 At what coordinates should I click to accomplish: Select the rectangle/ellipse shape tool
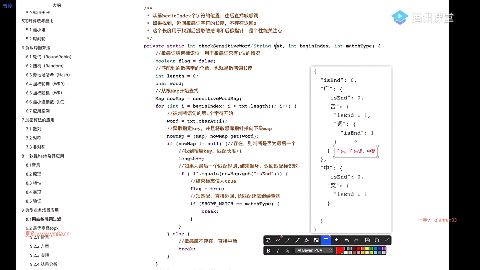pyautogui.click(x=268, y=240)
